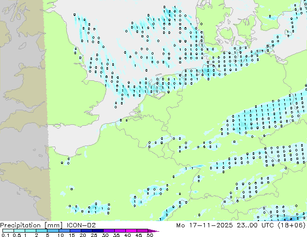Click the legend value '0.1'
The height and width of the screenshot is (237, 307).
pos(5,235)
